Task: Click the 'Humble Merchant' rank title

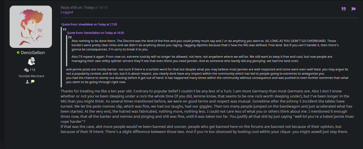Action: [x=31, y=76]
